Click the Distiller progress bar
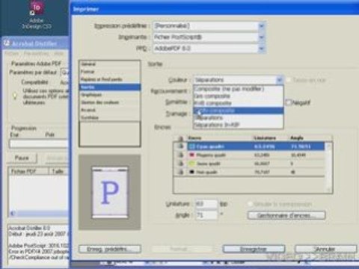359x269 pixels. (x=39, y=144)
